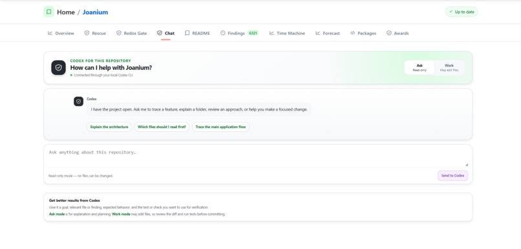This screenshot has width=521, height=249.
Task: Click the Codex avatar icon beside the message
Action: (78, 102)
